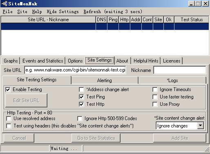Image resolution: width=210 pixels, height=154 pixels.
Task: Click Go to Site Statistics button
Action: click(96, 138)
